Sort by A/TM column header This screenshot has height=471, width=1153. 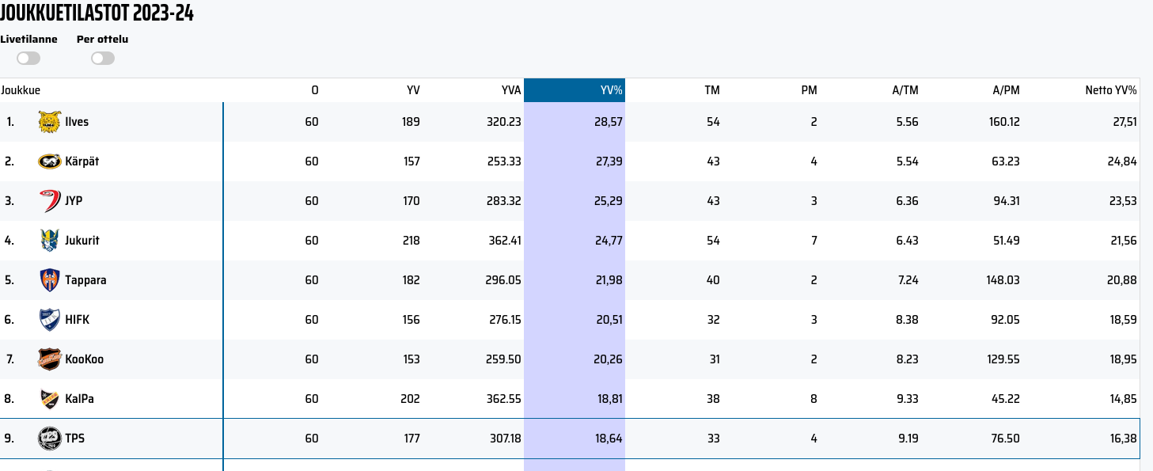pos(905,90)
